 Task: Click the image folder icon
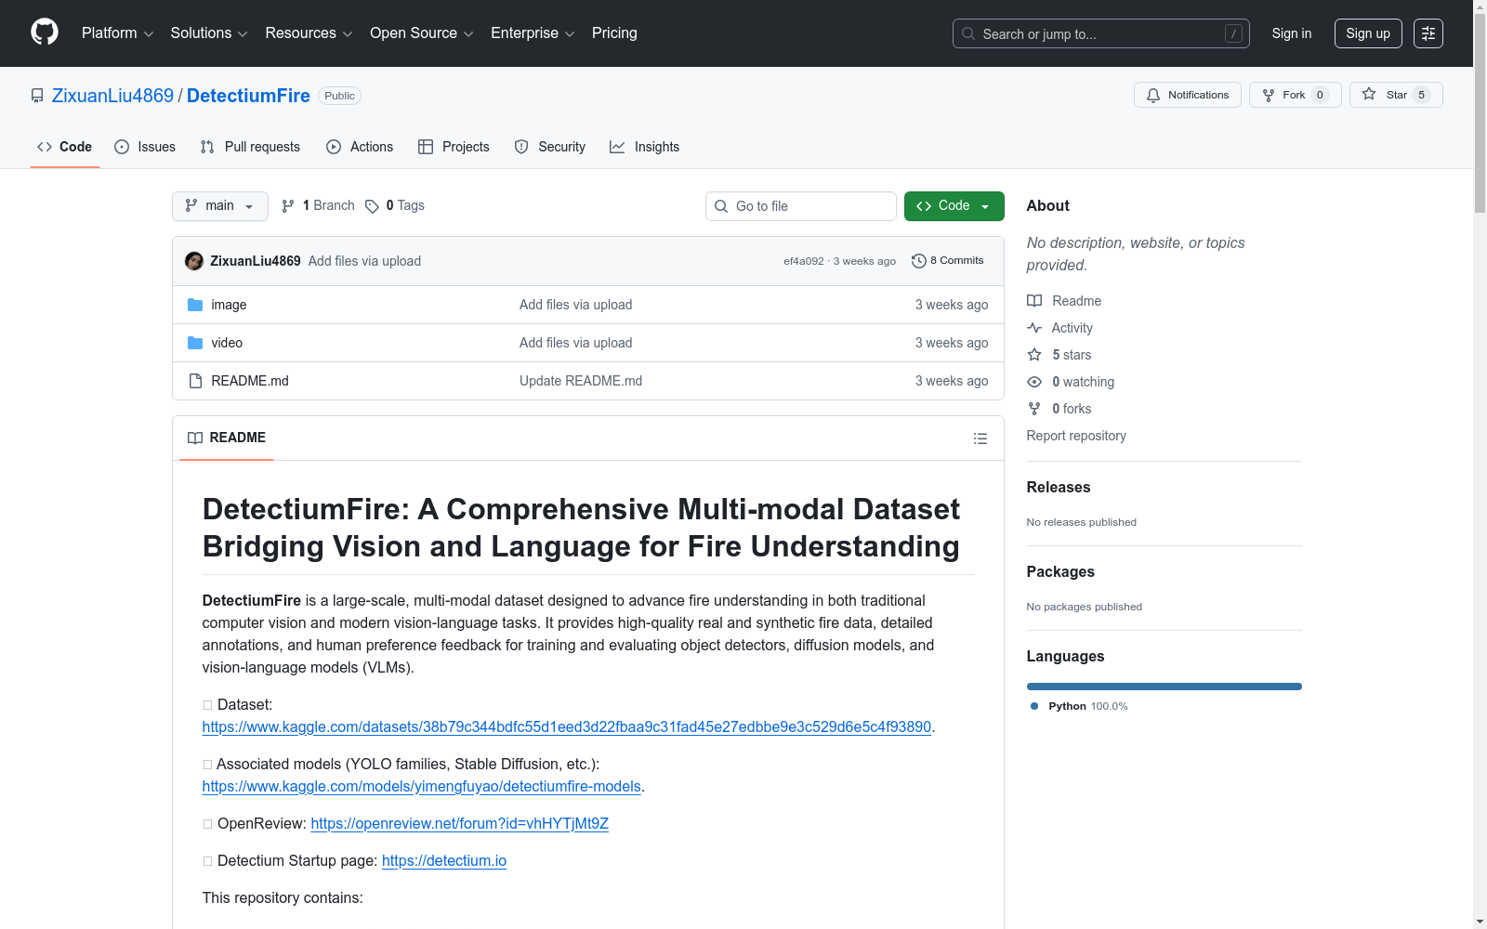(x=195, y=305)
